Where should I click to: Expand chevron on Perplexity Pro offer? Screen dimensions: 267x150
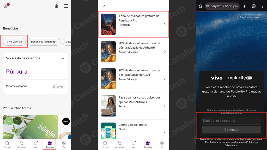point(165,24)
